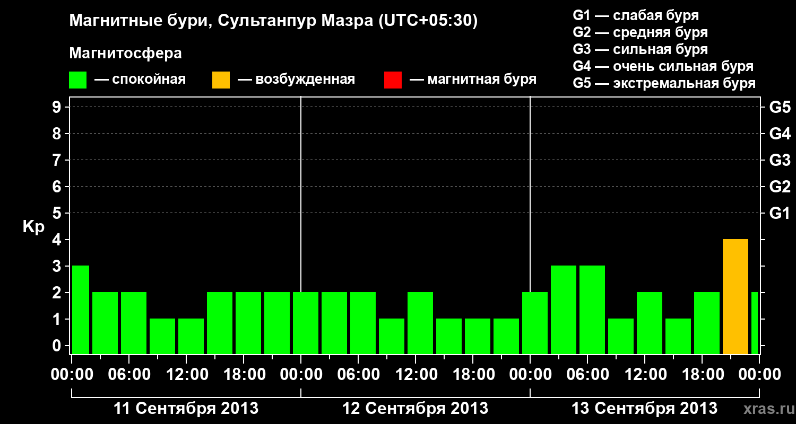Select the narrow last green bar at chart end
Viewport: 796px width, 424px height.
[755, 323]
